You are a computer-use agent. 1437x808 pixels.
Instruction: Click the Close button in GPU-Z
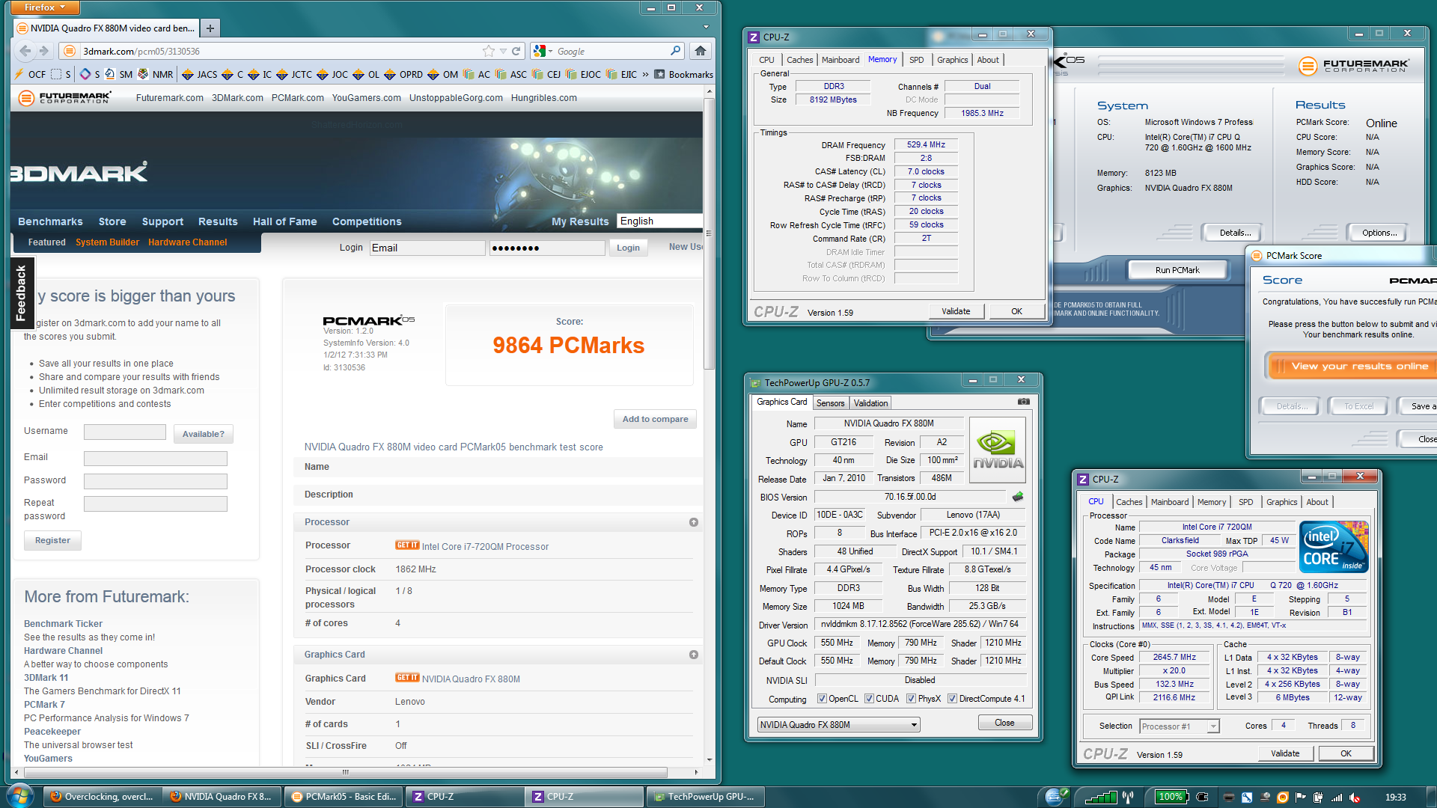coord(1004,723)
